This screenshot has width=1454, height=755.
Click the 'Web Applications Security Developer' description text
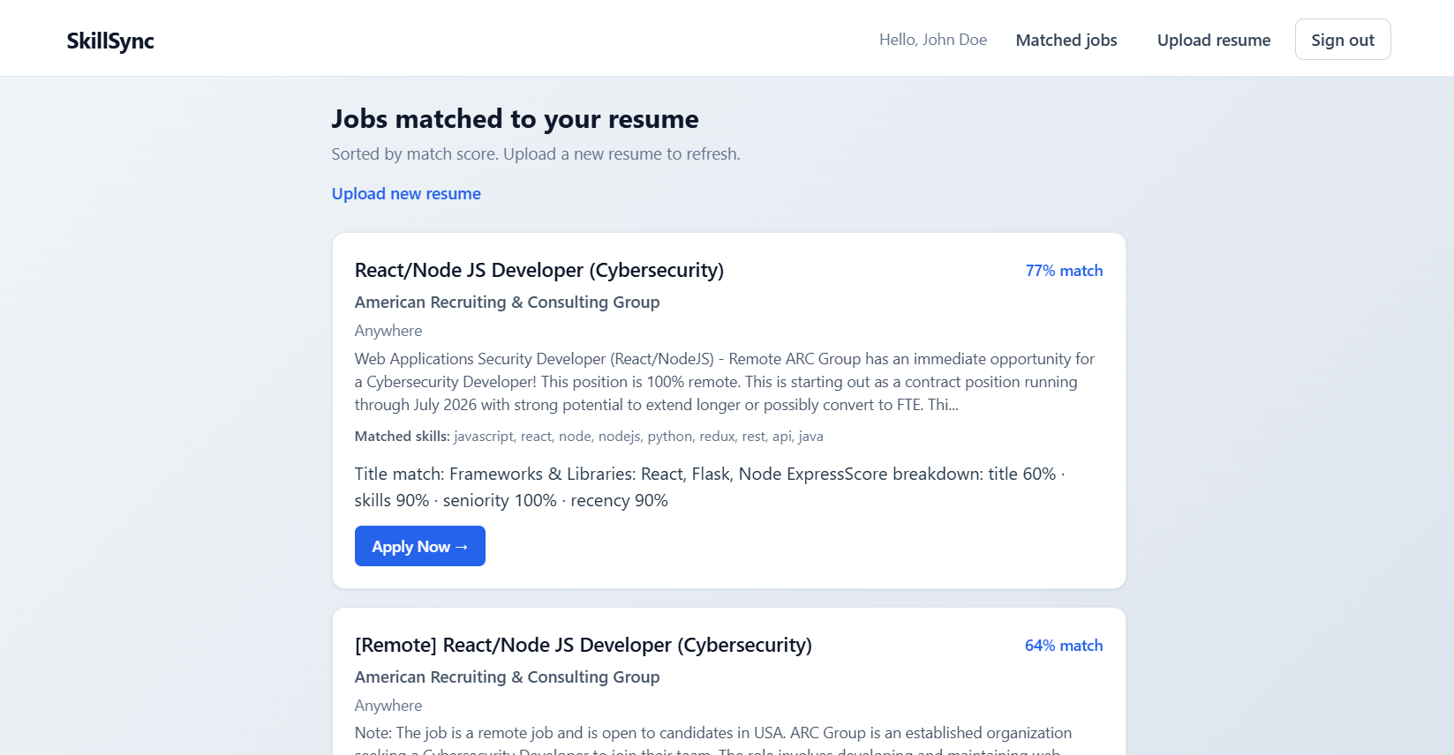pyautogui.click(x=725, y=382)
